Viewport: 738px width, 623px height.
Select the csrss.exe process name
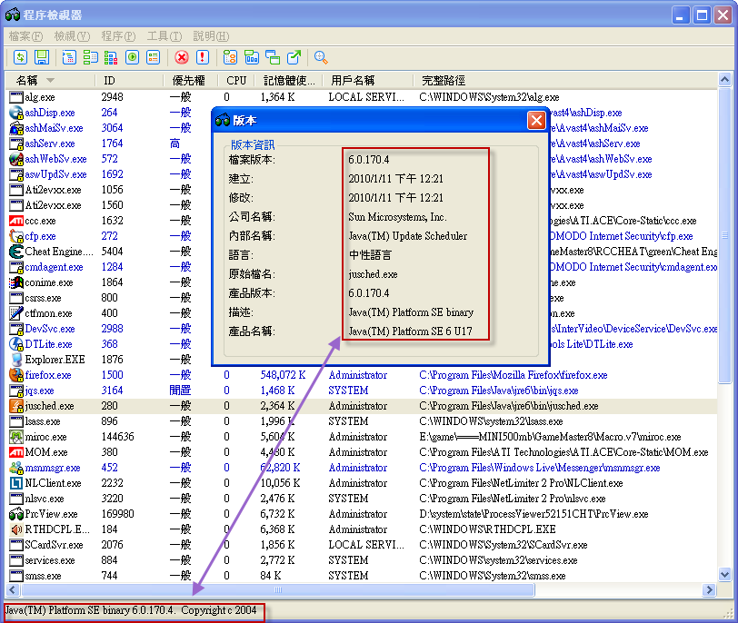[x=44, y=298]
